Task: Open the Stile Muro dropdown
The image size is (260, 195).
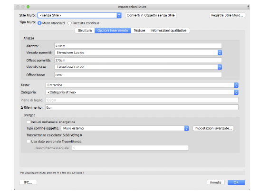Action: [79, 15]
